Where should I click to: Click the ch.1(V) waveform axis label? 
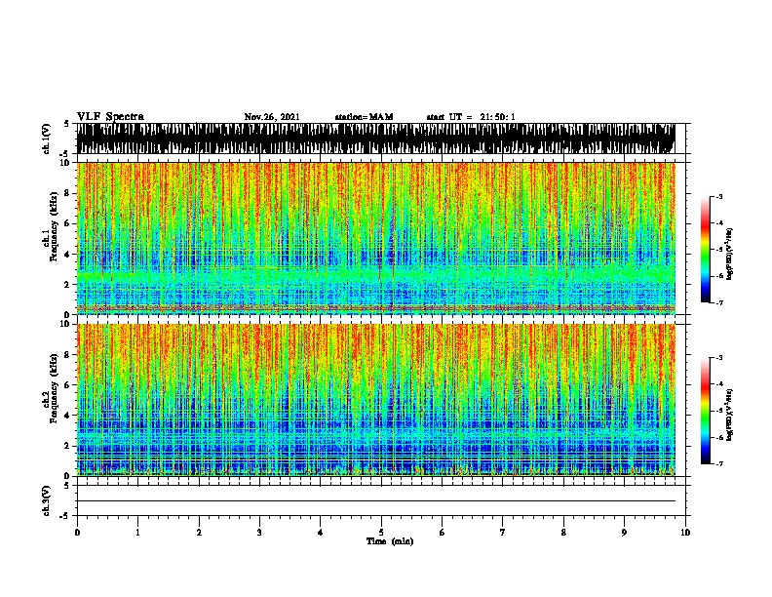[46, 138]
